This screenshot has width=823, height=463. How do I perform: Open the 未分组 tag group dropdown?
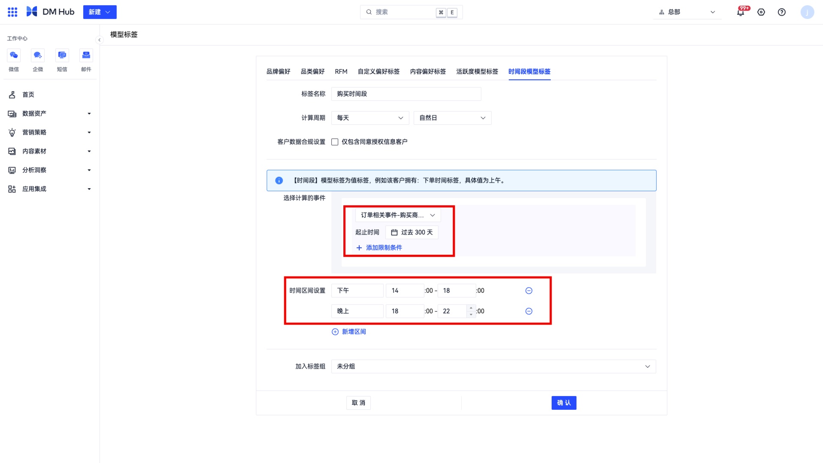pos(493,367)
